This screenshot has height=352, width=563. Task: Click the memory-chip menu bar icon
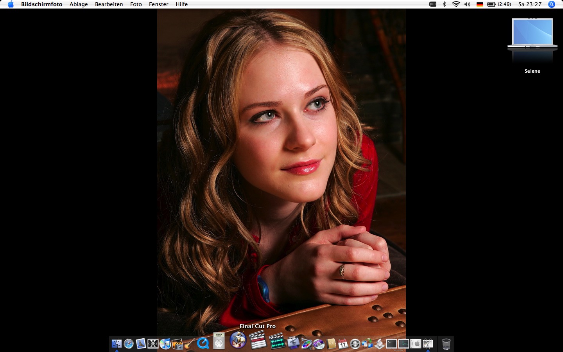point(433,4)
